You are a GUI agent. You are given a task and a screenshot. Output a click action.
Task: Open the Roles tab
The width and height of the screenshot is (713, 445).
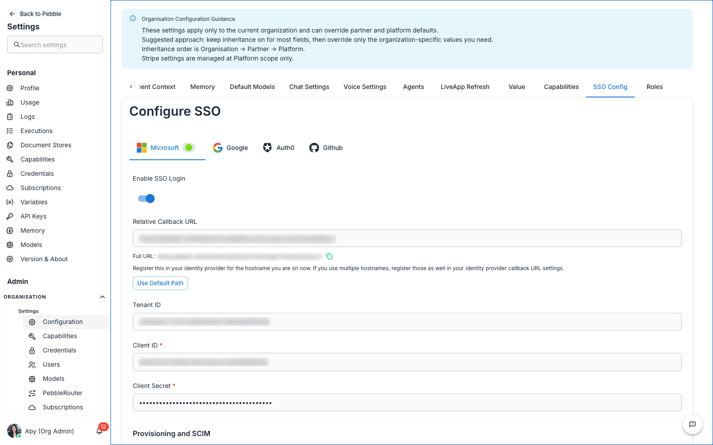coord(654,87)
